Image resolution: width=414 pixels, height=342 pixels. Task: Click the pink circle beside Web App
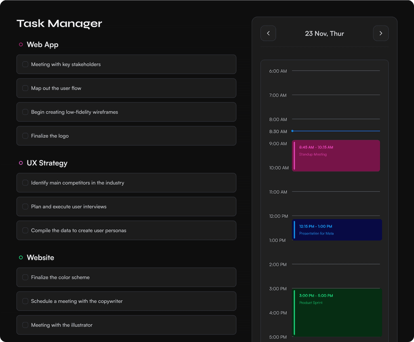coord(21,45)
